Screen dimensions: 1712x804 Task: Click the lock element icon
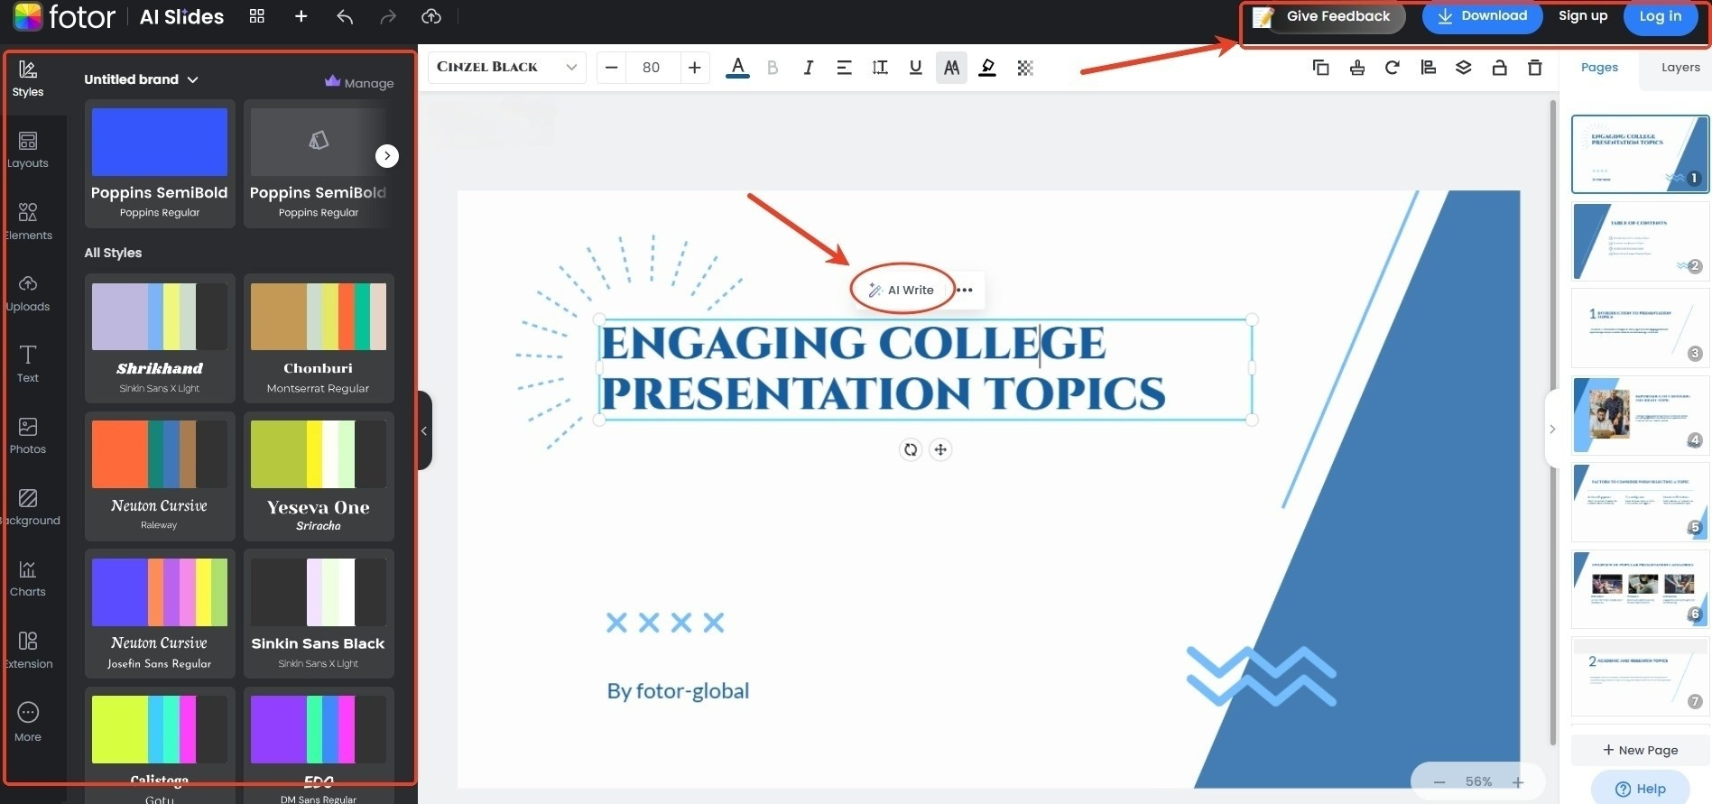pos(1499,68)
